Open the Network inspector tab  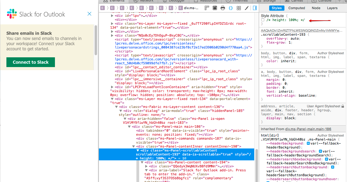(x=143, y=1)
